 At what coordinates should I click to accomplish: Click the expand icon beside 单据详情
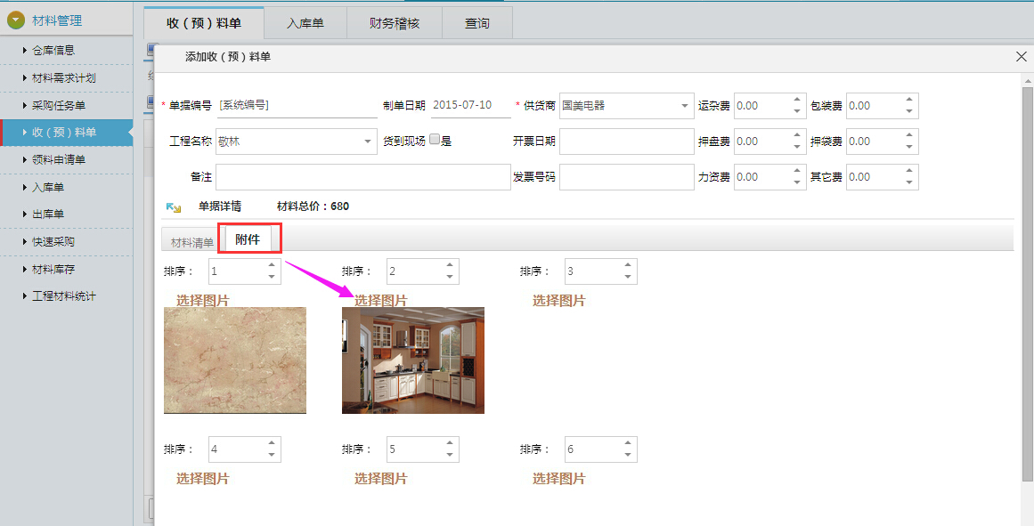click(x=174, y=206)
